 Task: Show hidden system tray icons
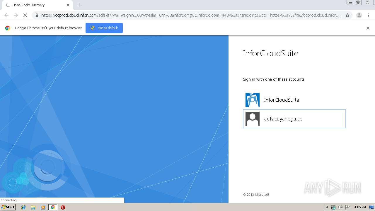pyautogui.click(x=327, y=207)
